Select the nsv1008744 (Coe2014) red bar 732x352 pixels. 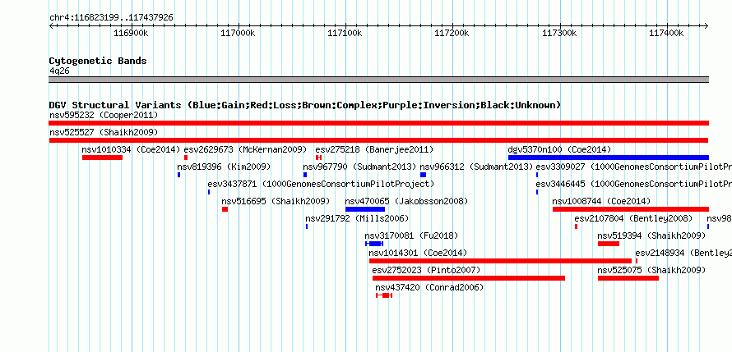pos(631,209)
